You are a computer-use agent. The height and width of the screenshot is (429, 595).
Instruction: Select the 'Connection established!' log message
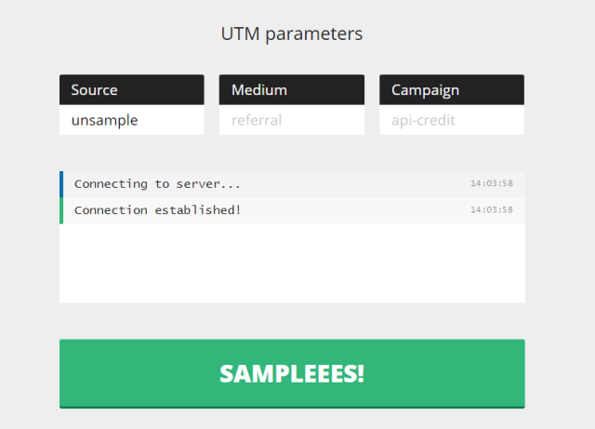coord(157,210)
